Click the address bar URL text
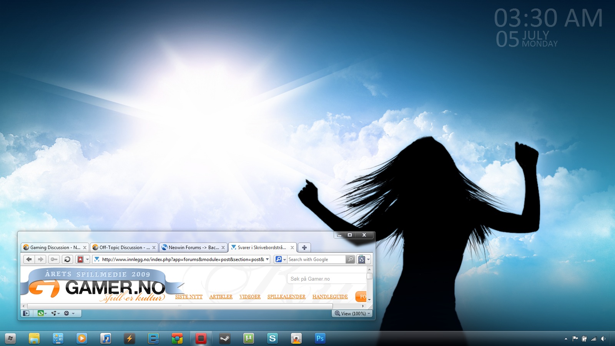Image resolution: width=615 pixels, height=346 pixels. [183, 259]
